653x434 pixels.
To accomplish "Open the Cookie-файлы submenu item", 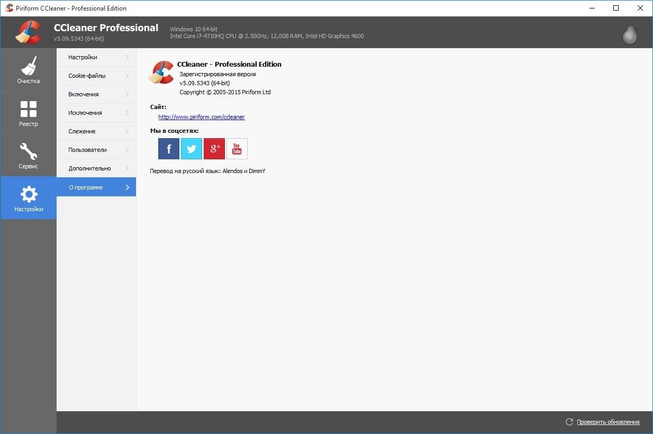I will (x=96, y=76).
